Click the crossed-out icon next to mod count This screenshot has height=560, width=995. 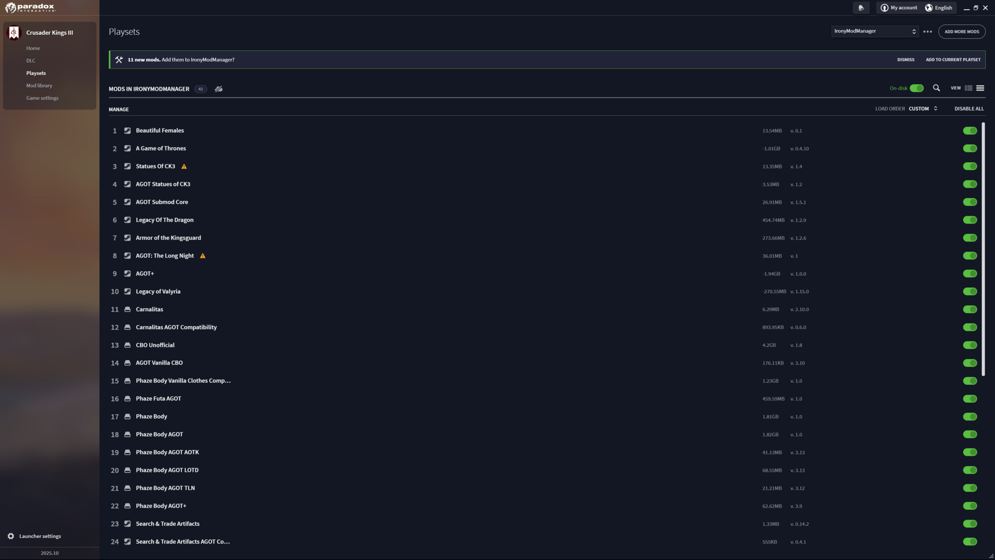coord(219,89)
